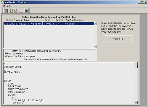The height and width of the screenshot is (107, 148).
Task: Open the File menu
Action: point(3,6)
